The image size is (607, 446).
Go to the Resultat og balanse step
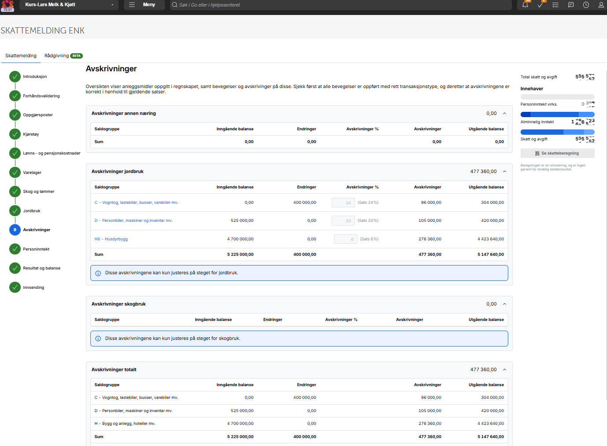pos(42,268)
